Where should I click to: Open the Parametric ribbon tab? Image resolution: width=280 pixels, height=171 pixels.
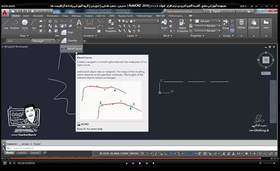click(x=53, y=16)
